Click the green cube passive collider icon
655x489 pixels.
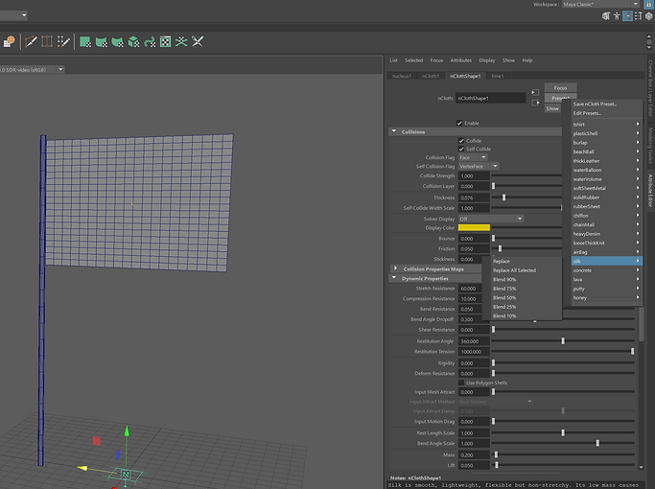click(x=133, y=42)
